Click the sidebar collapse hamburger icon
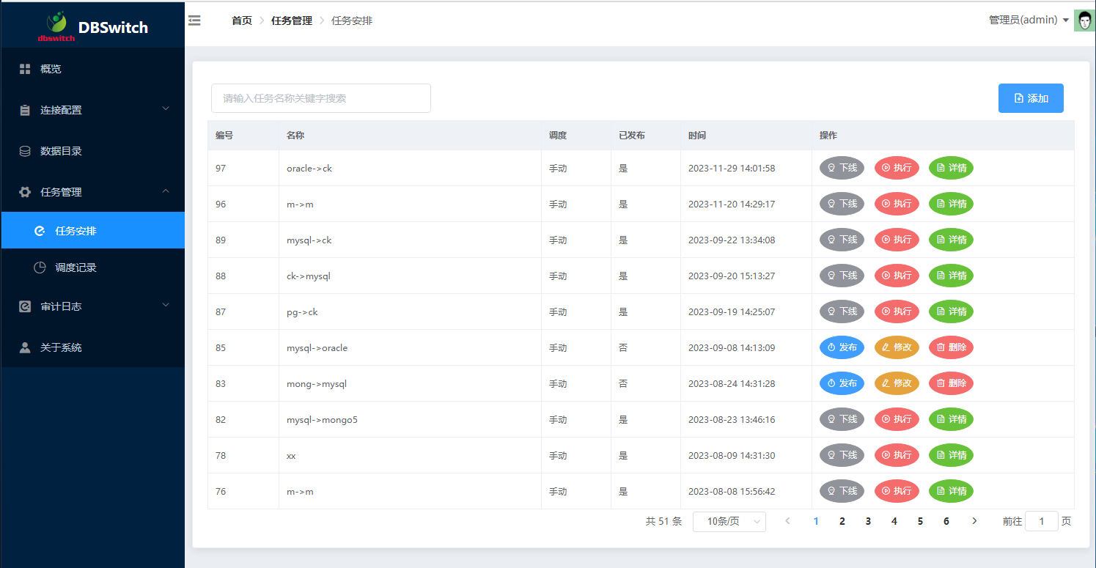This screenshot has height=568, width=1096. point(194,21)
